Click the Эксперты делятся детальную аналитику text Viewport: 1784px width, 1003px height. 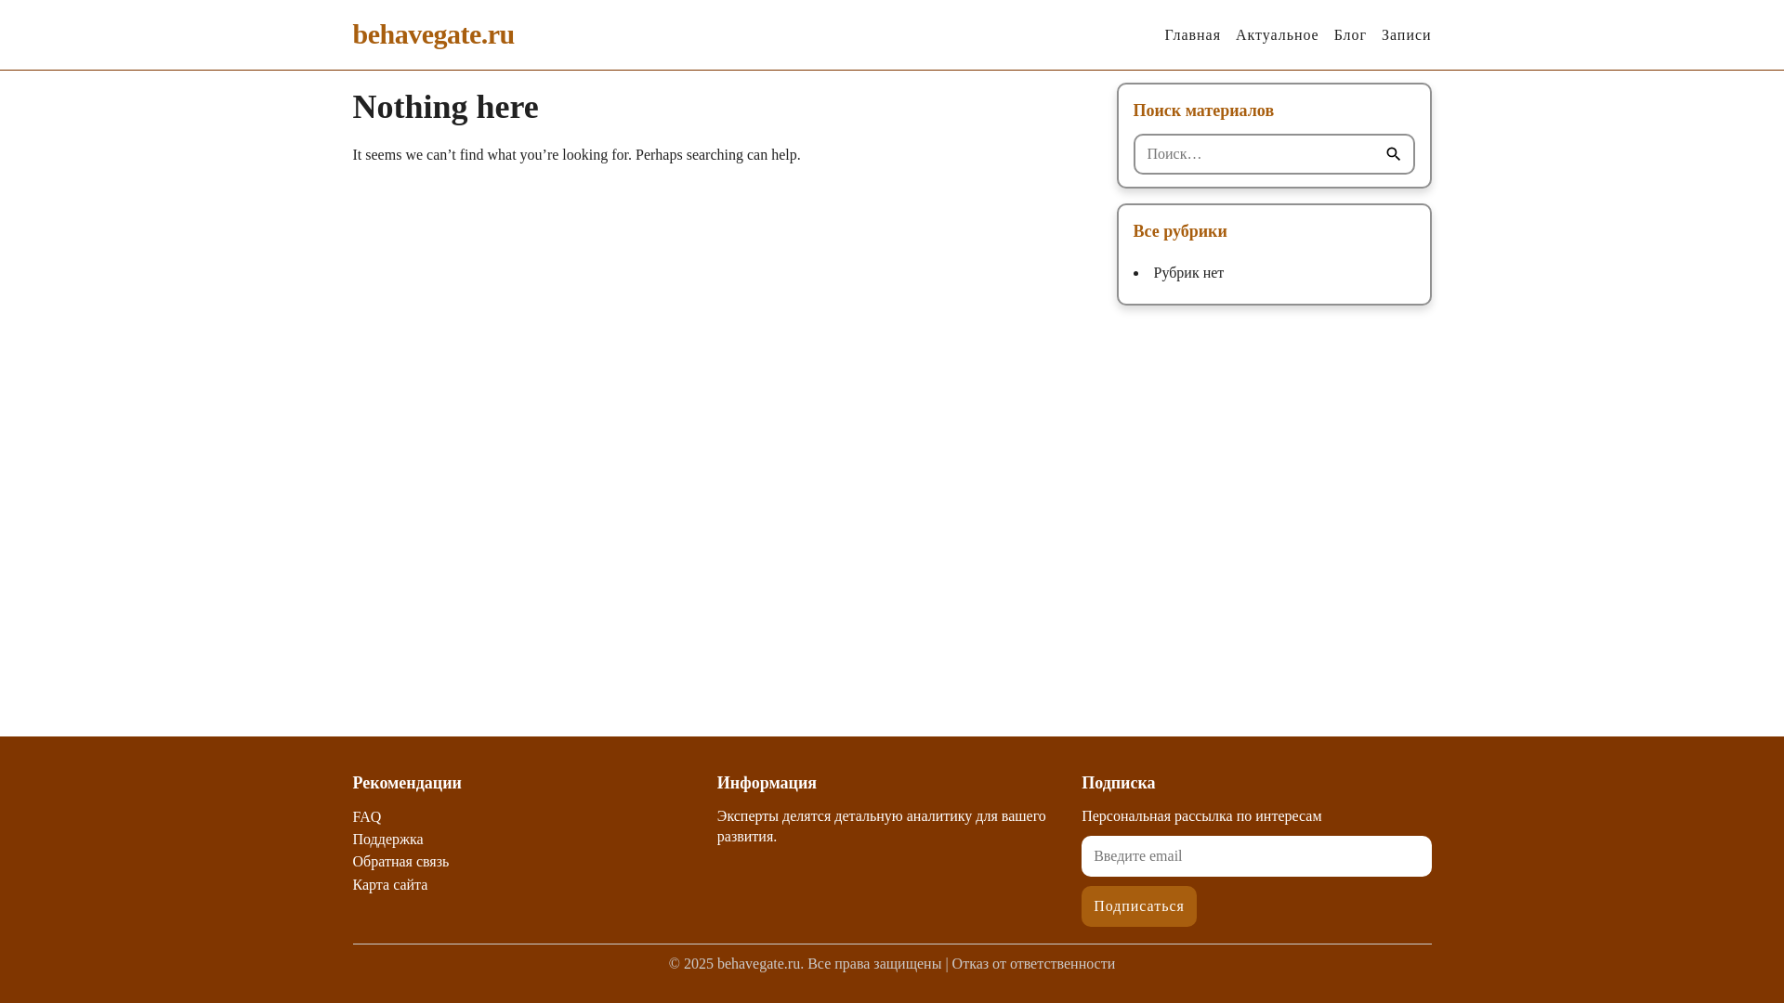tap(881, 827)
